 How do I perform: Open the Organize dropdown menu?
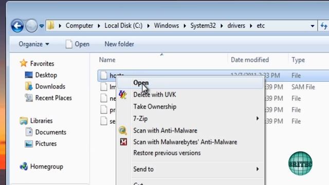point(34,44)
